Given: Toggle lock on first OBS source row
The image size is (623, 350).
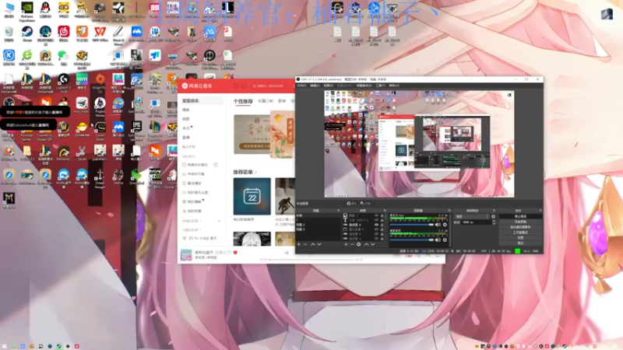Looking at the screenshot, I should click(382, 215).
